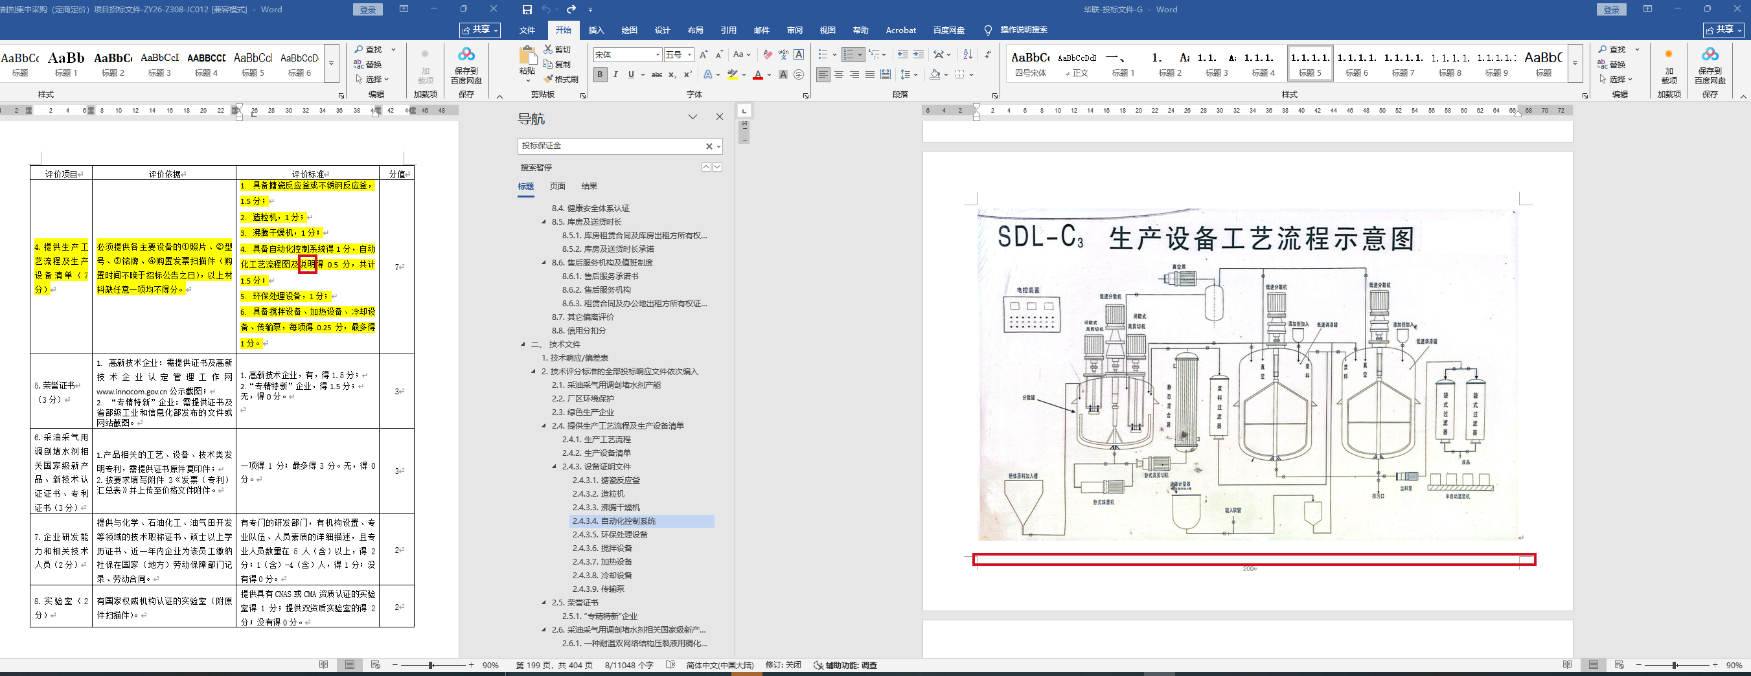Collapse the 2.4.3. 设备证明文件 heading
The image size is (1751, 676).
click(x=554, y=467)
